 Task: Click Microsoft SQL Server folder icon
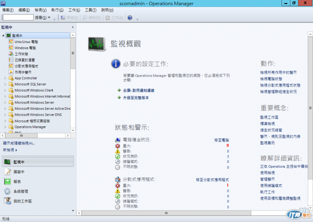click(11, 84)
